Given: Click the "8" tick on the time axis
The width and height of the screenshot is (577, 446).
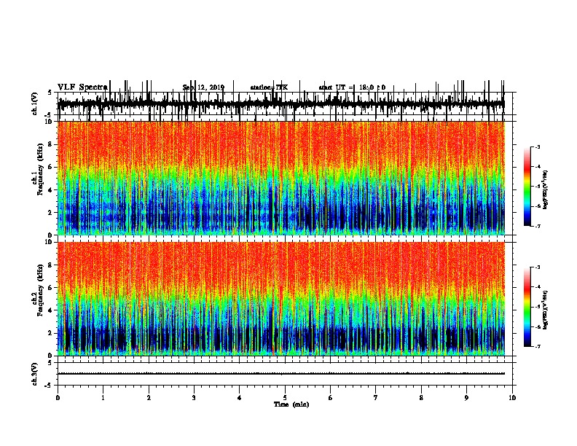Looking at the screenshot, I should [421, 398].
